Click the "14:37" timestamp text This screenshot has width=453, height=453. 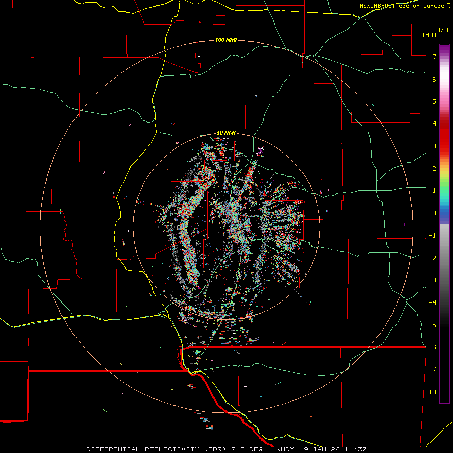(x=355, y=449)
